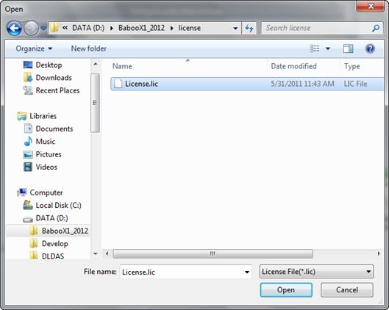
Task: Click the magnifier icon in search box
Action: [376, 28]
